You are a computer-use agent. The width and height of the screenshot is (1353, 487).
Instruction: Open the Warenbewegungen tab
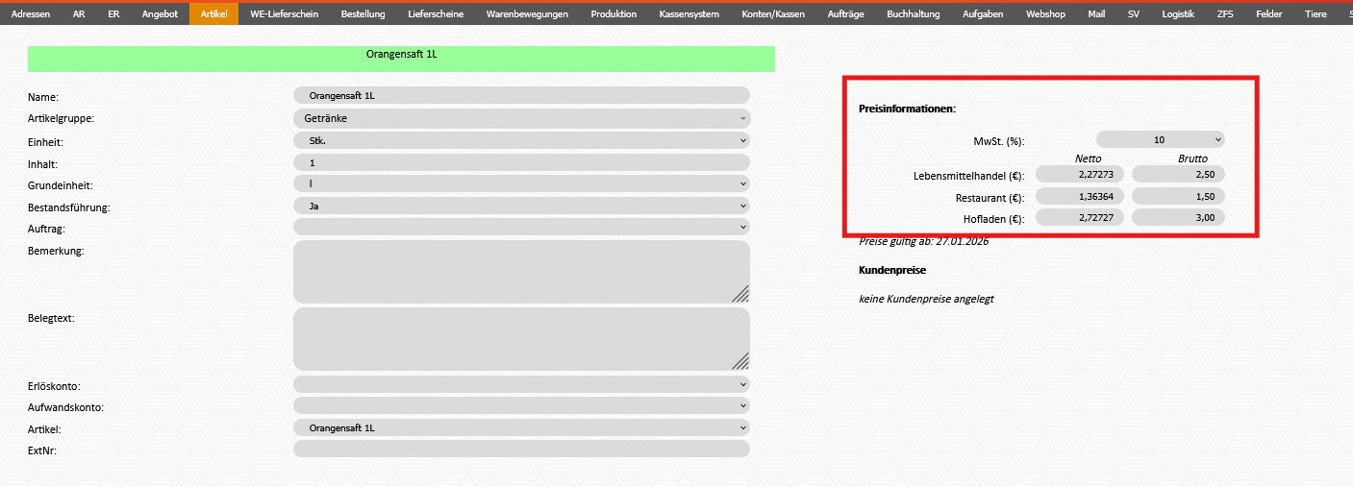tap(527, 14)
